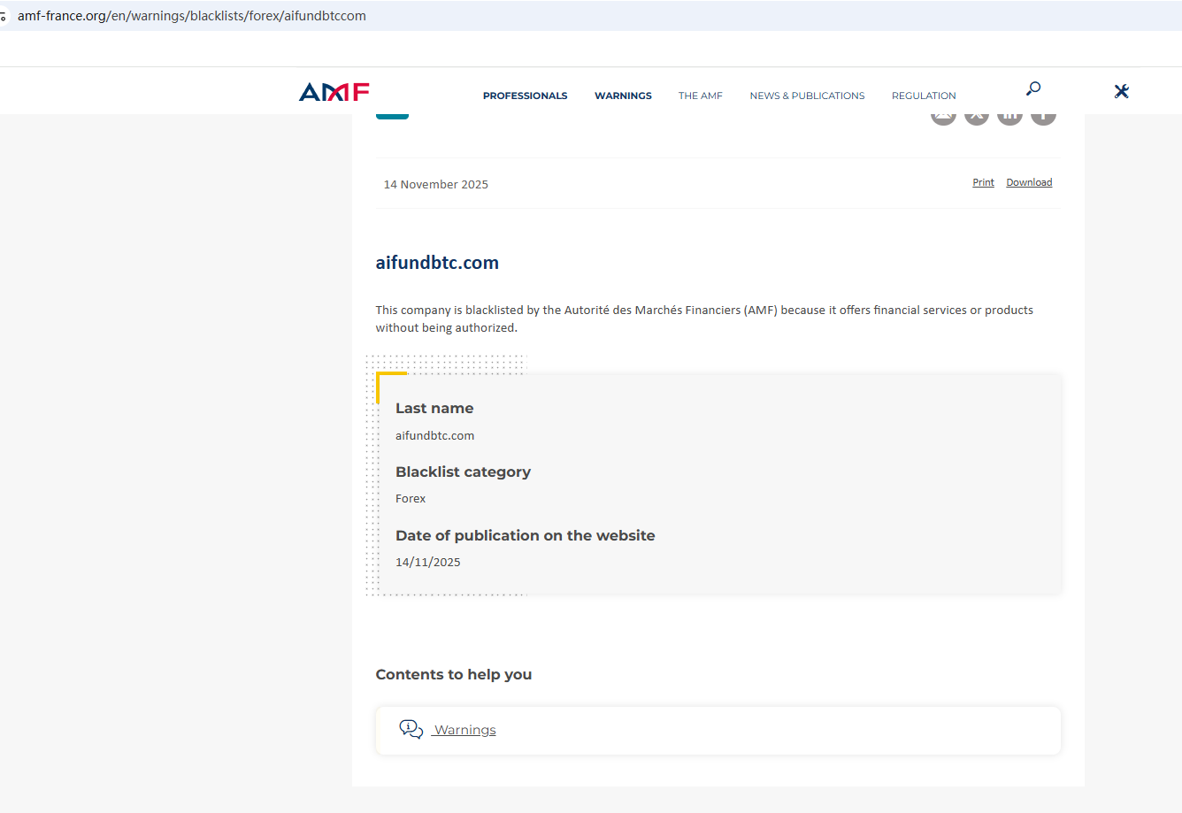Click the "Blacklist category" label
The height and width of the screenshot is (813, 1182).
tap(463, 472)
